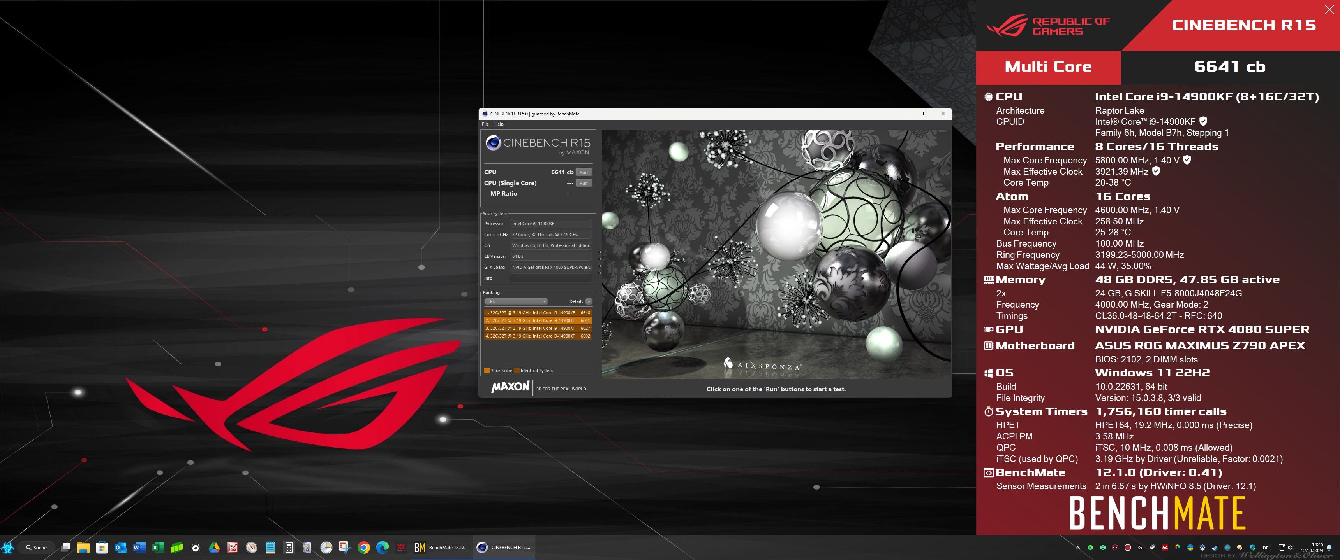Viewport: 1340px width, 560px height.
Task: Open Microsoft Edge from taskbar
Action: coord(383,547)
